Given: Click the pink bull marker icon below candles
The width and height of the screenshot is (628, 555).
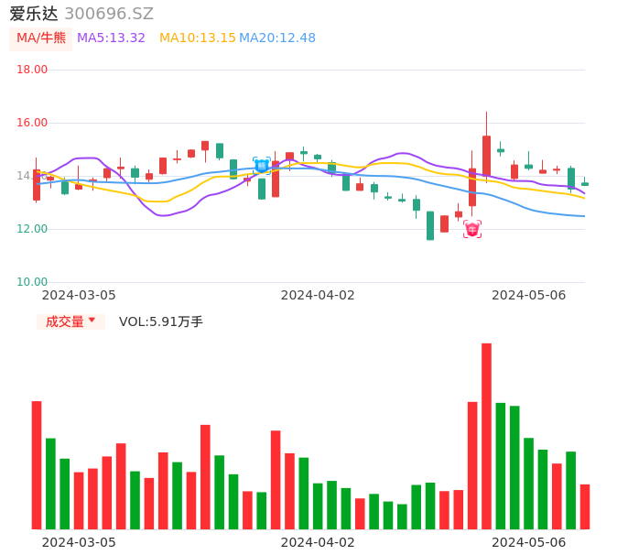Looking at the screenshot, I should 472,229.
